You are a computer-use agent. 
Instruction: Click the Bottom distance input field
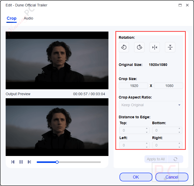point(167,130)
